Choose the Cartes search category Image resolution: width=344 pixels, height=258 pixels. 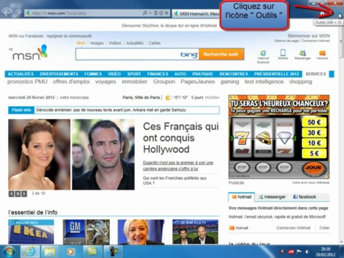pyautogui.click(x=155, y=43)
